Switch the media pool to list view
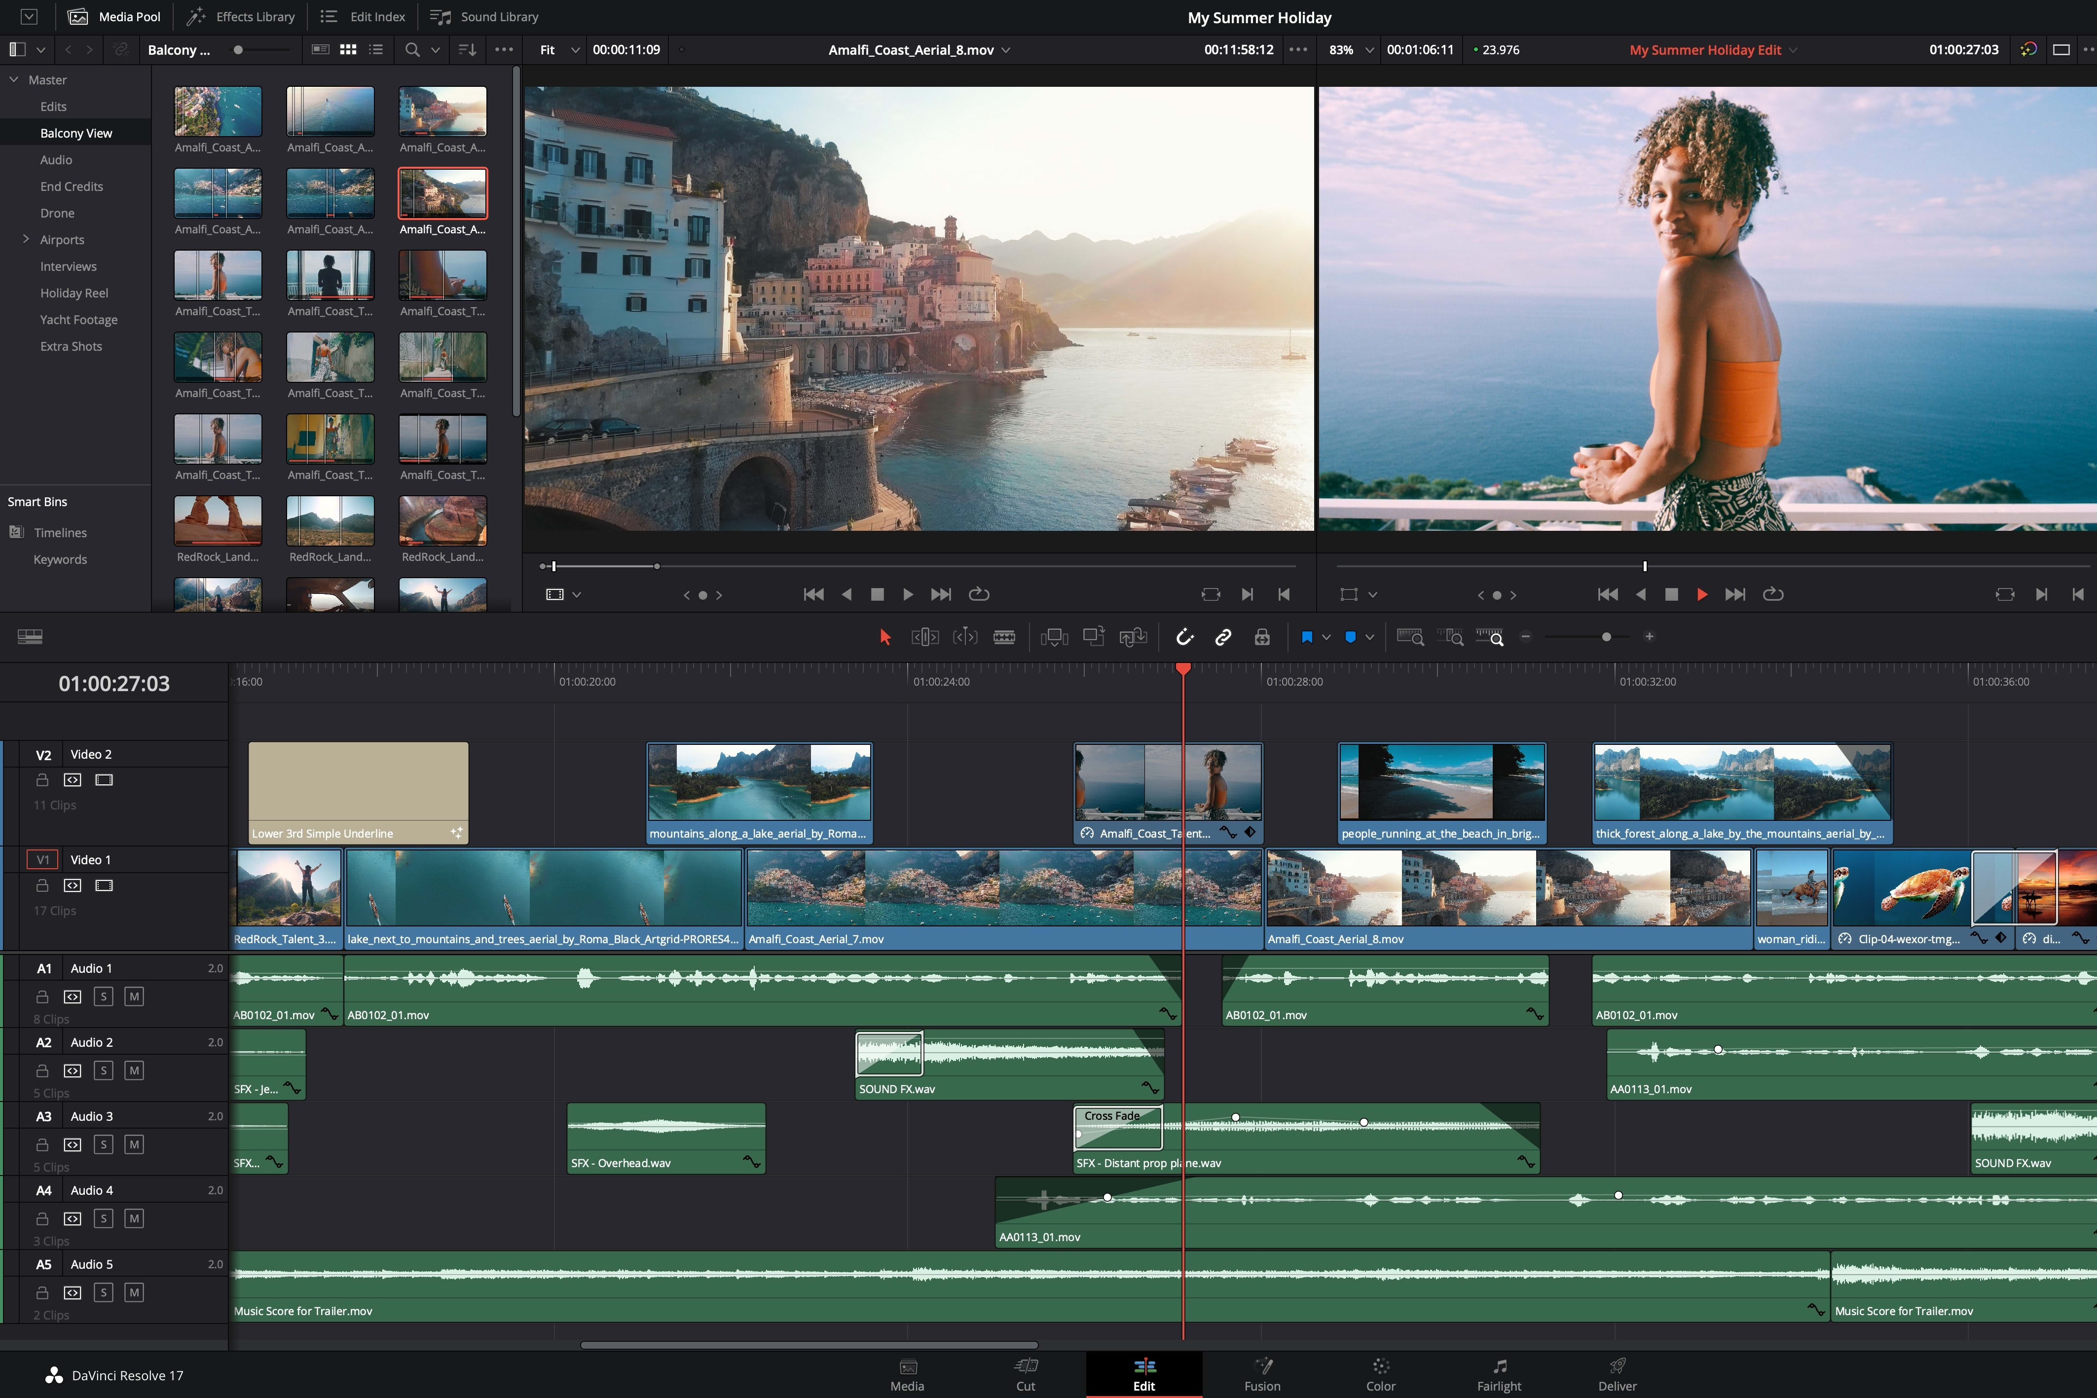This screenshot has width=2097, height=1398. click(x=376, y=50)
